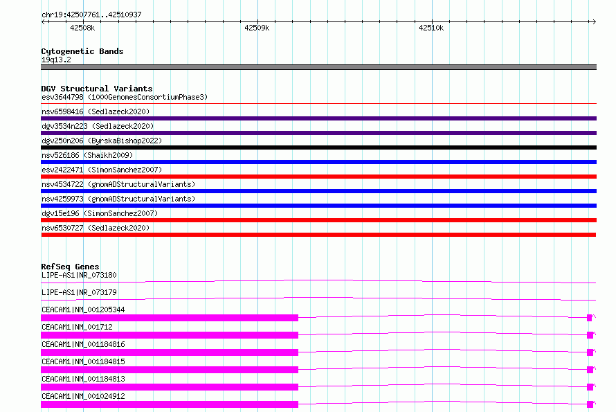The width and height of the screenshot is (616, 412).
Task: Click the small right-end exon of CEACAM1 NM_001184813
Action: (590, 387)
